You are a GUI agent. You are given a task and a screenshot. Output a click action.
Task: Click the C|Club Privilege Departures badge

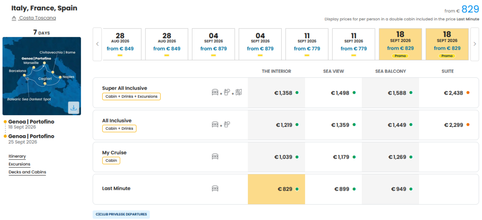tap(121, 214)
